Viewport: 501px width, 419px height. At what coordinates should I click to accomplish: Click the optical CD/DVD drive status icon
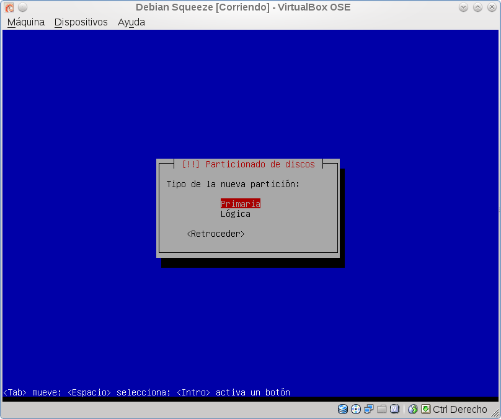(x=356, y=409)
